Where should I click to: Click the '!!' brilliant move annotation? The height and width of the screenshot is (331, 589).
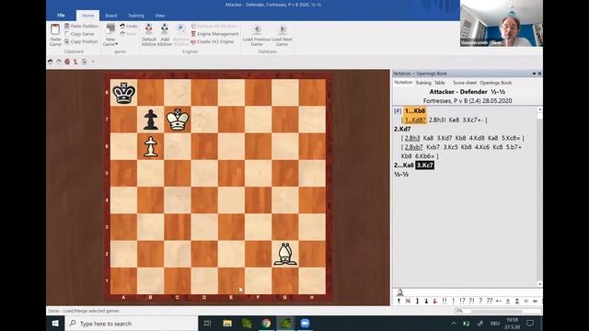point(445,301)
